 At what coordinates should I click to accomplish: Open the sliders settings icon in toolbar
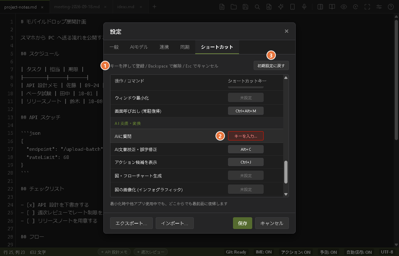[379, 7]
